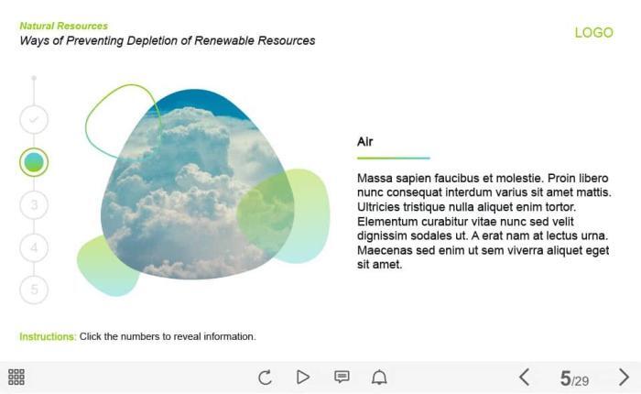The width and height of the screenshot is (641, 394).
Task: Click the Air section title
Action: pos(364,142)
